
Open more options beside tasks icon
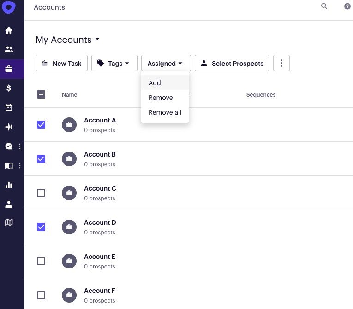tap(20, 146)
